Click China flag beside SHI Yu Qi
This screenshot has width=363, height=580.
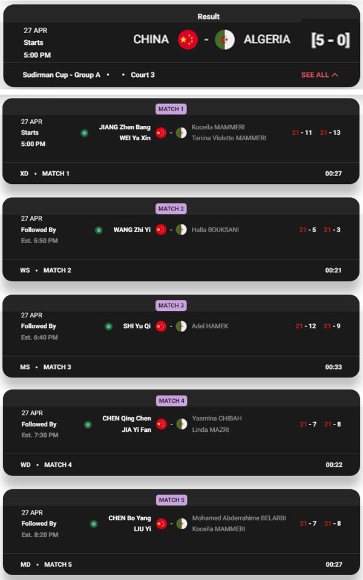click(161, 326)
